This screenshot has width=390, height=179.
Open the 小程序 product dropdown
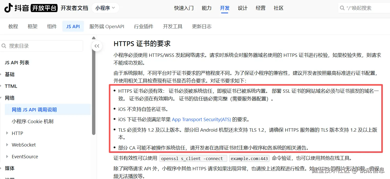(x=105, y=8)
